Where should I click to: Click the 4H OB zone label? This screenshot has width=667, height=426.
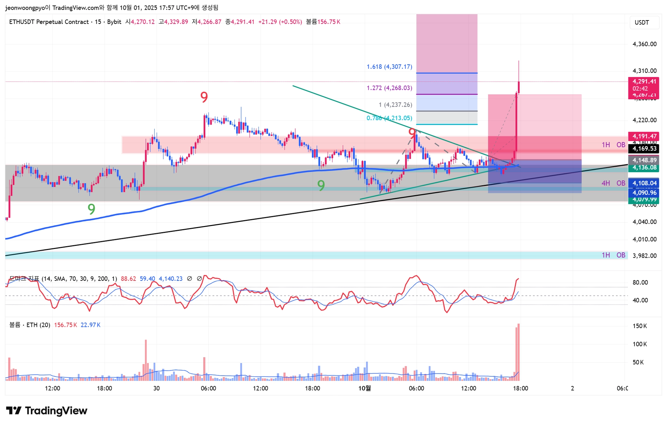pos(613,183)
